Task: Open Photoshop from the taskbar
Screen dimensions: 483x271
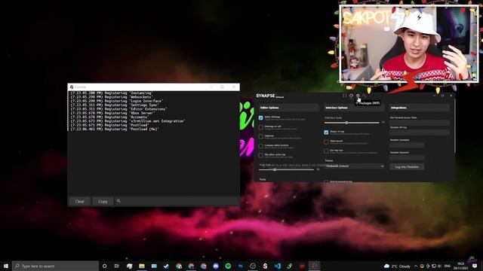Action: 240,266
